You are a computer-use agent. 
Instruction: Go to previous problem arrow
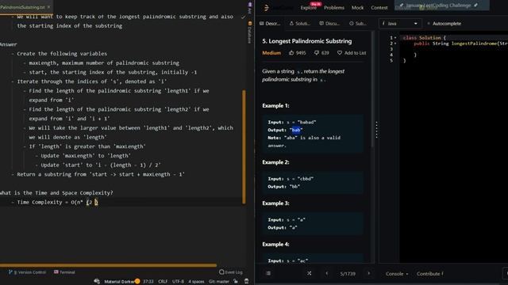(326, 273)
